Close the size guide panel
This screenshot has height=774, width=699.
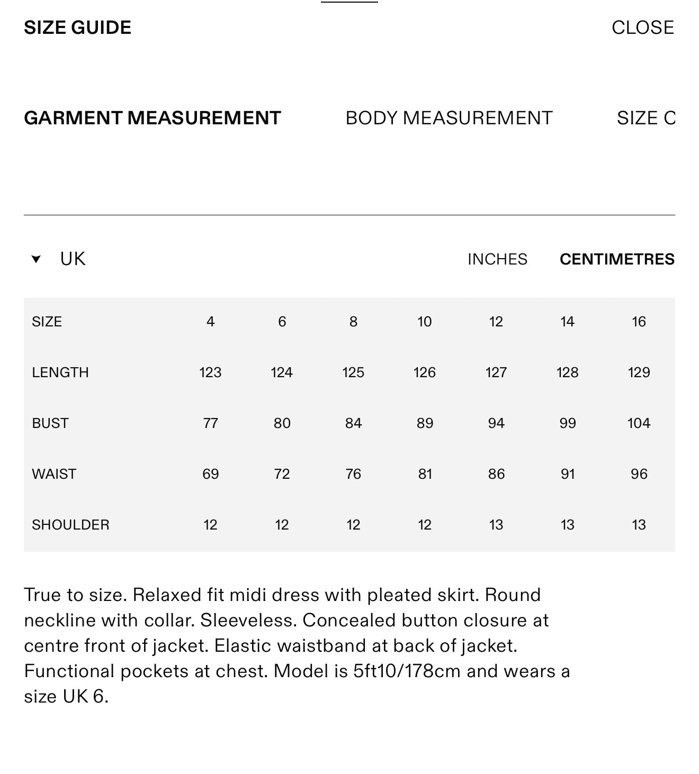pos(642,28)
